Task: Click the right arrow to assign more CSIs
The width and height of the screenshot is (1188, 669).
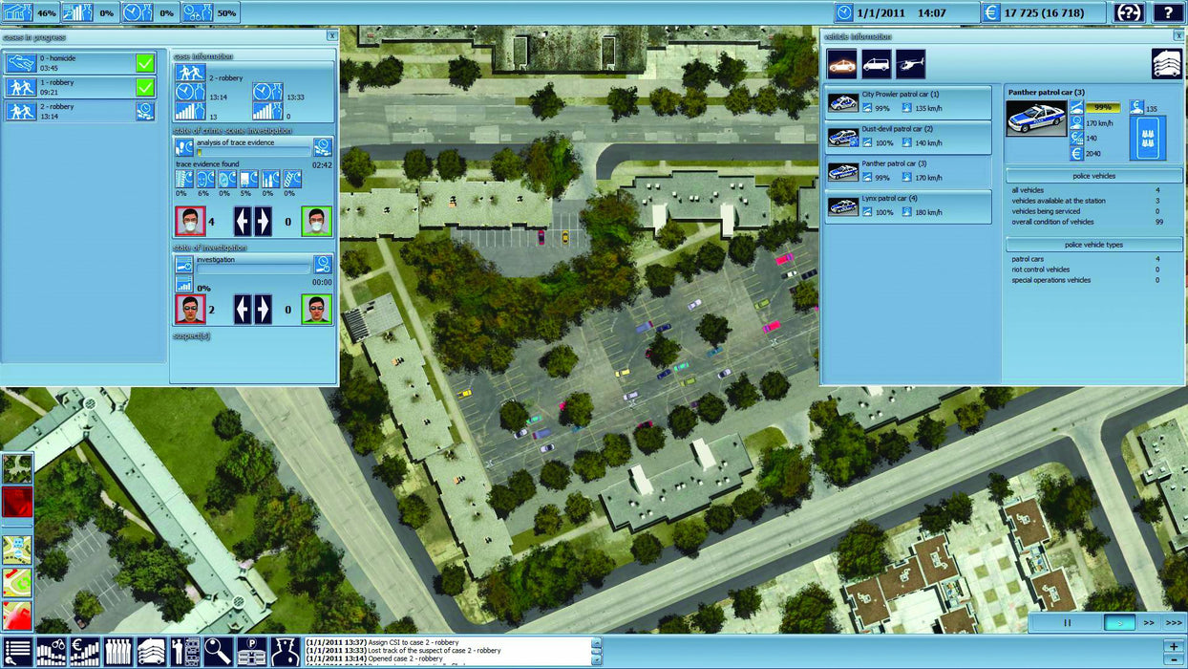Action: tap(263, 219)
